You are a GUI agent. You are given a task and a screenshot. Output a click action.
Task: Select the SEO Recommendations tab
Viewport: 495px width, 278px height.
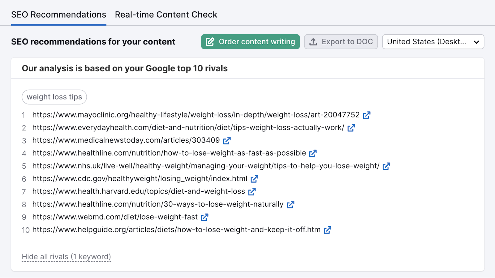58,15
